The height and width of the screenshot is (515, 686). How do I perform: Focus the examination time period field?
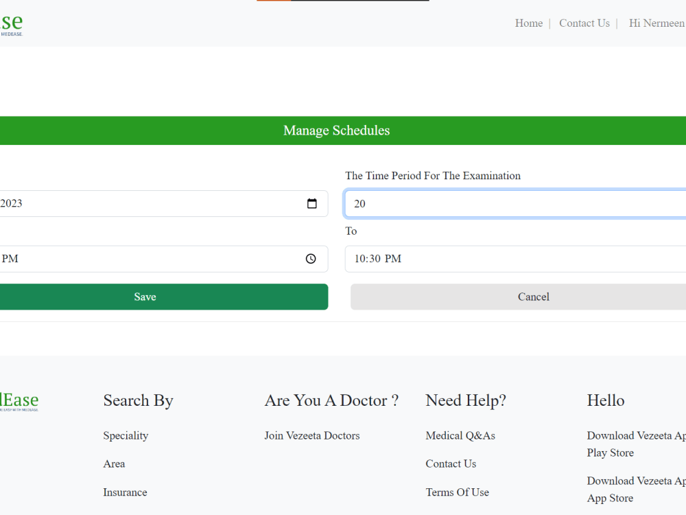515,204
